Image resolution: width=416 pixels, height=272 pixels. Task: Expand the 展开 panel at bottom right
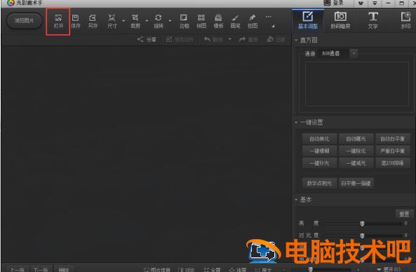pos(389,269)
